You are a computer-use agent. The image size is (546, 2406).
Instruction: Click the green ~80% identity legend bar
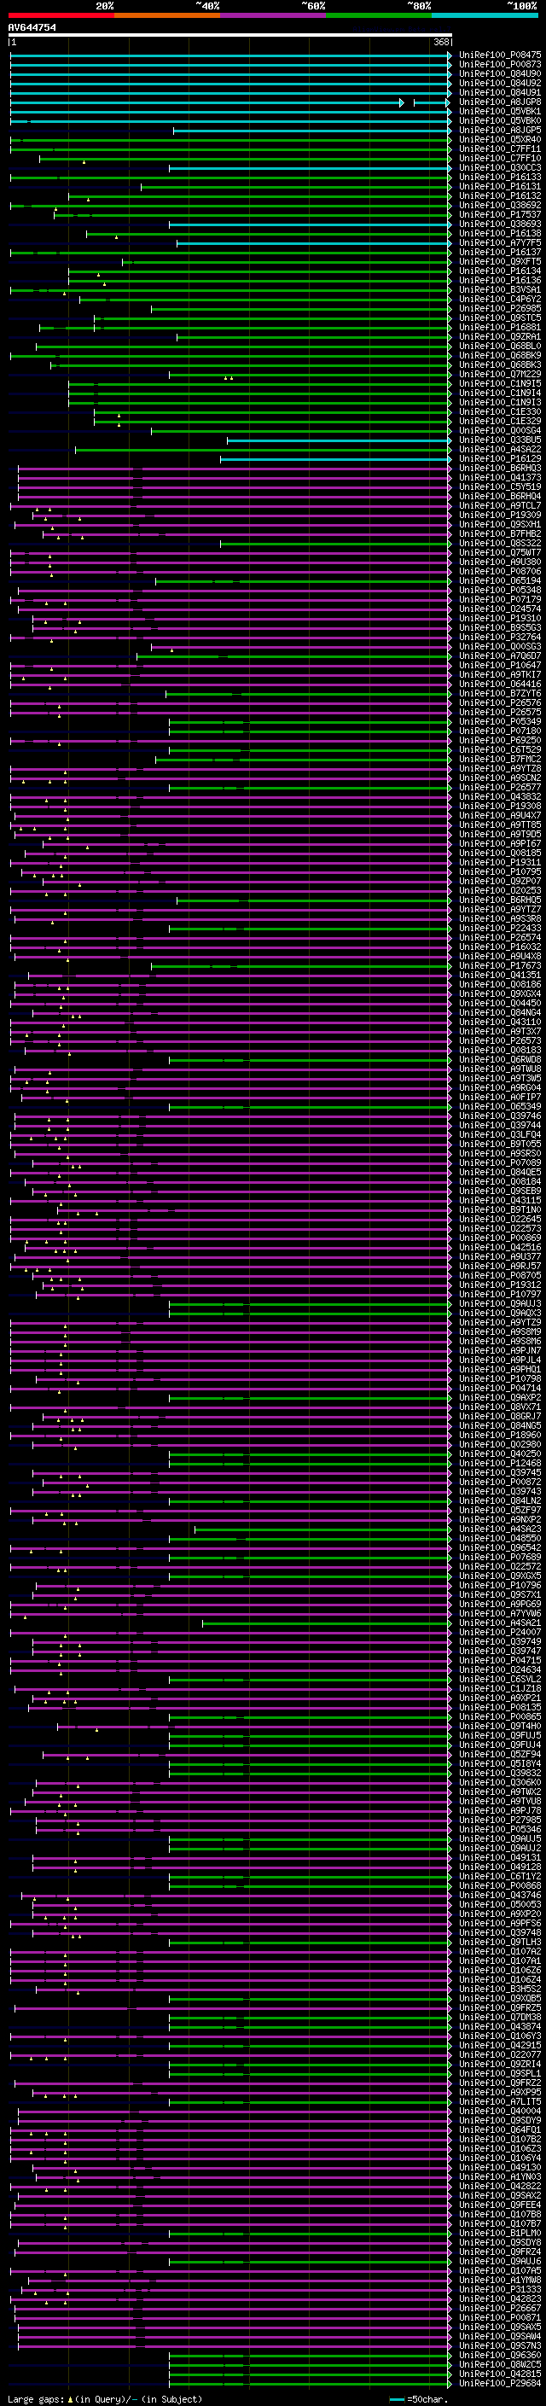click(x=379, y=15)
